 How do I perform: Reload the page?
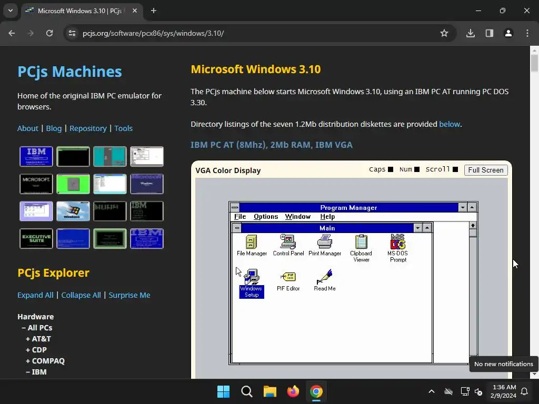(49, 33)
